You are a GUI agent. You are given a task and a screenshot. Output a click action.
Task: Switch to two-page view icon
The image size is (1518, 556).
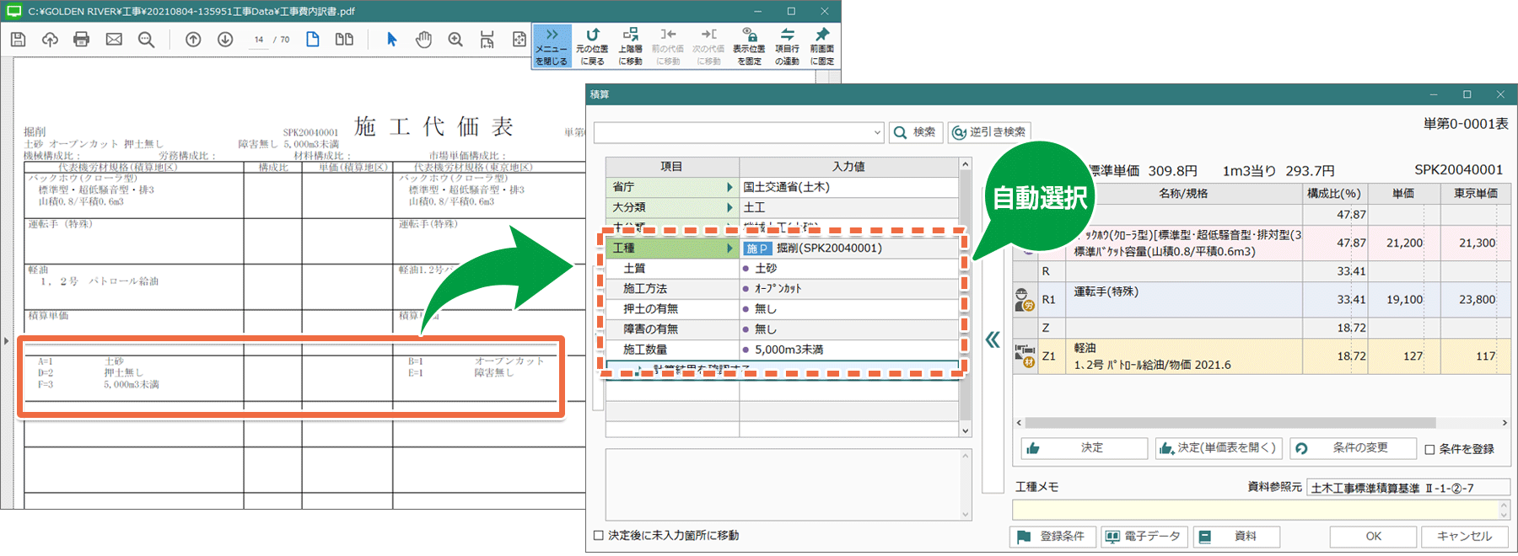344,40
